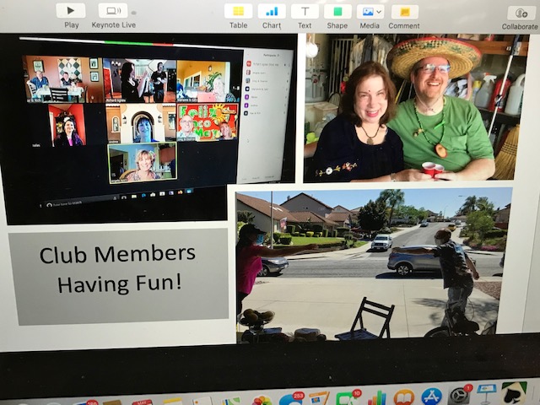Open the Shape picker
540x405 pixels.
(x=337, y=11)
